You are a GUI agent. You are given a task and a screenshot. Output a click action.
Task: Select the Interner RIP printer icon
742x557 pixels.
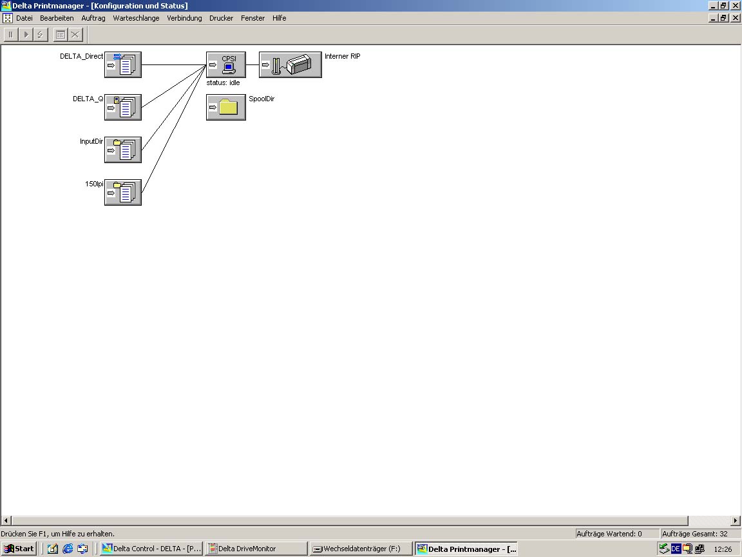click(x=290, y=64)
